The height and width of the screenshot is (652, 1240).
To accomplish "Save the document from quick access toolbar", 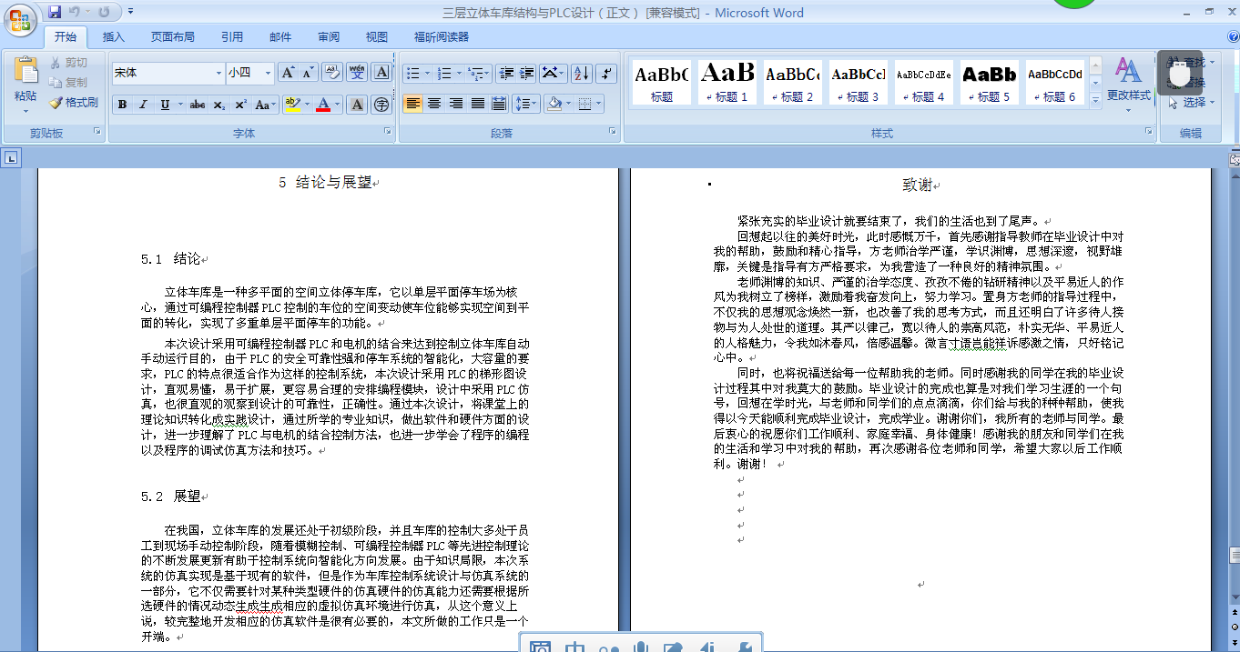I will click(x=55, y=12).
